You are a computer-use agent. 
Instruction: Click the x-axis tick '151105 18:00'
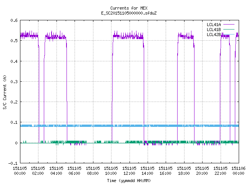click(184, 171)
